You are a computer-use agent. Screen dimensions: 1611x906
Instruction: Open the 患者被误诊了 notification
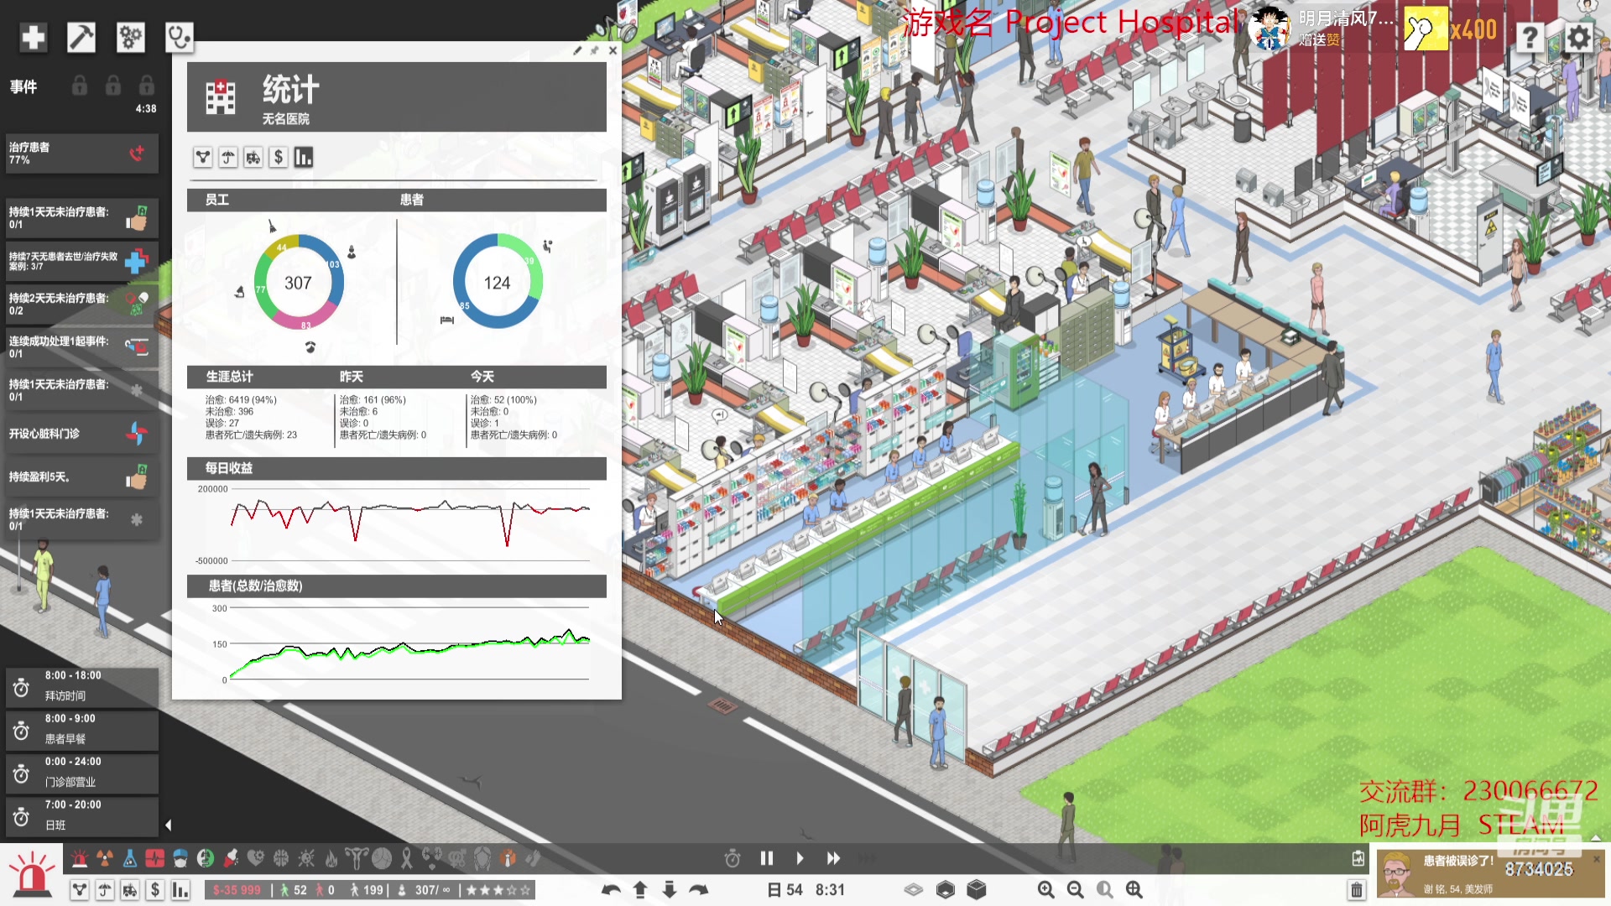(x=1489, y=874)
